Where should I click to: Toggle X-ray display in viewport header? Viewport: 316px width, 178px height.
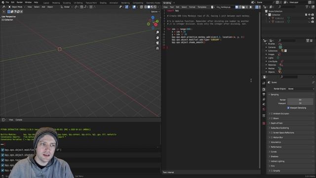click(142, 7)
